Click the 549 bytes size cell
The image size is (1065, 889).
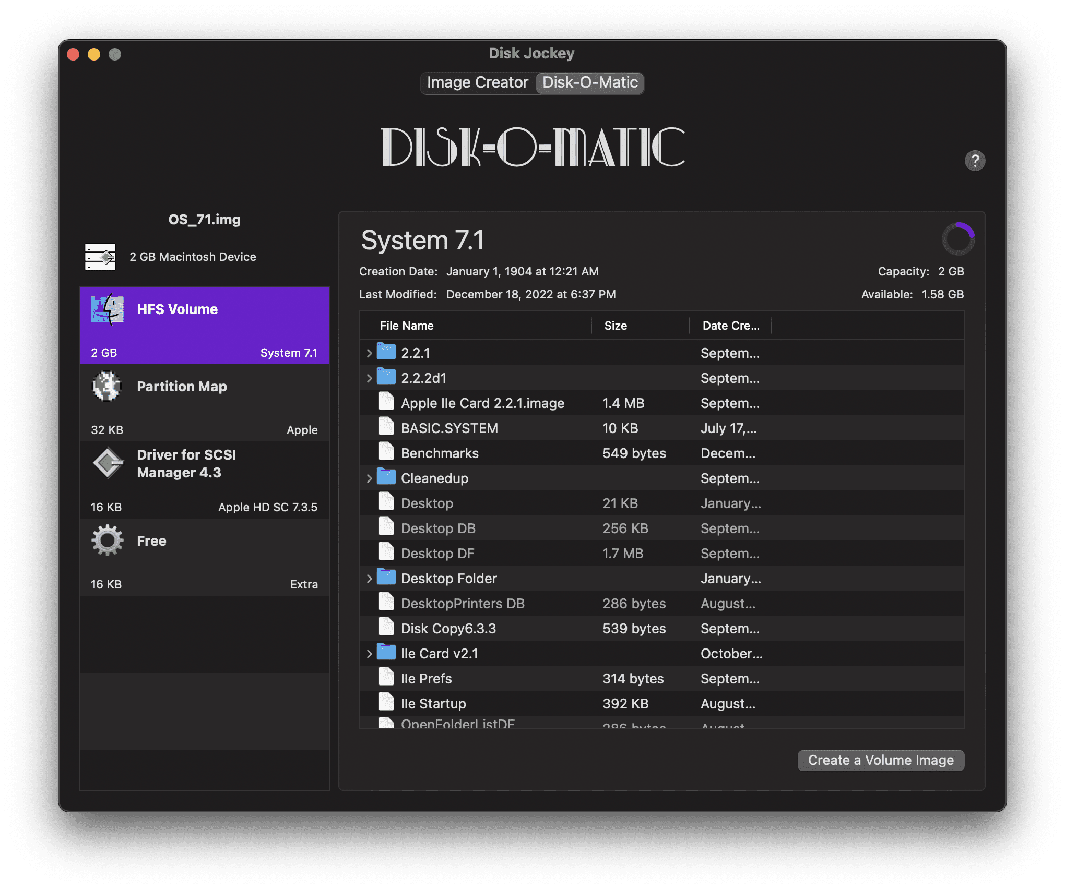click(x=634, y=453)
